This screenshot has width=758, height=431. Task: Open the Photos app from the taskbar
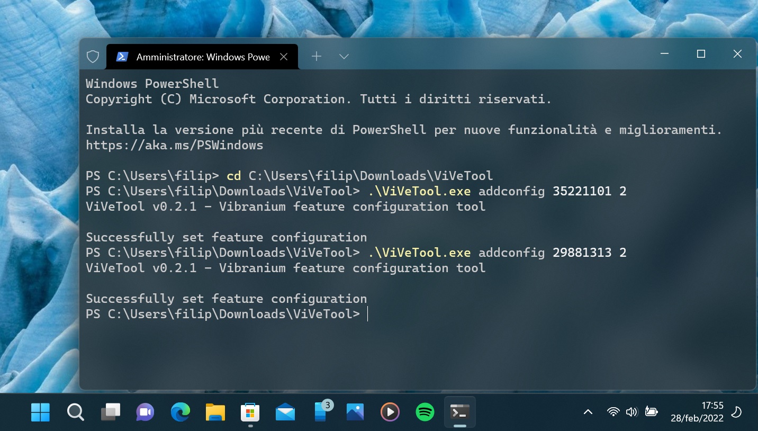pyautogui.click(x=355, y=412)
